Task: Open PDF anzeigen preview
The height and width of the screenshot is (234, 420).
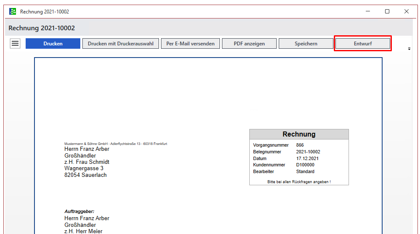Action: (249, 43)
